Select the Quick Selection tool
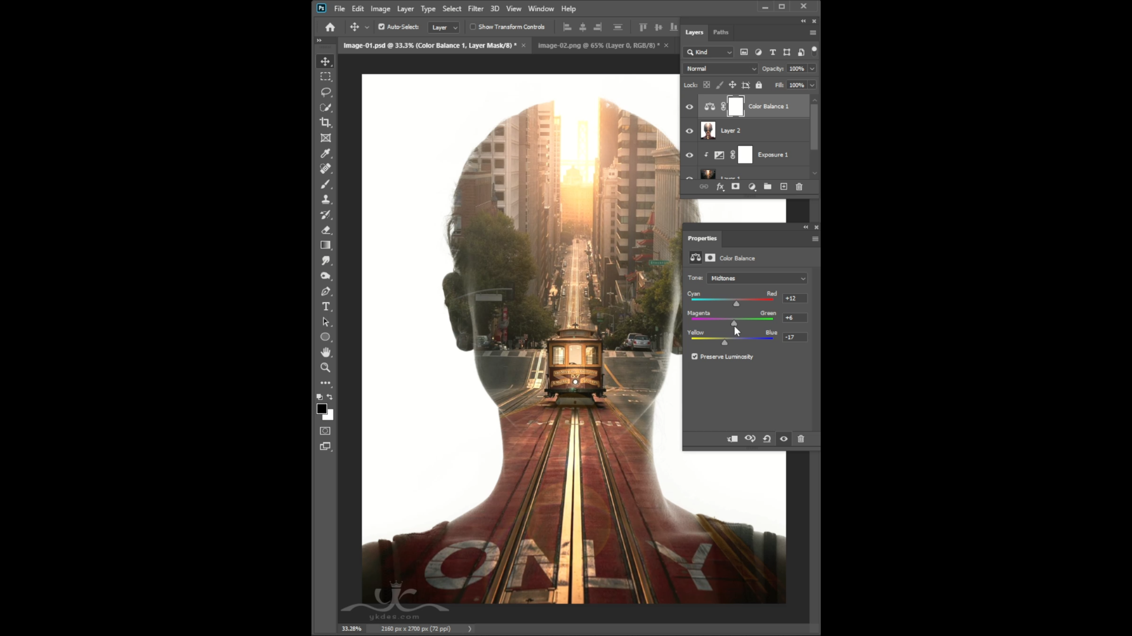Viewport: 1132px width, 636px height. (x=325, y=107)
